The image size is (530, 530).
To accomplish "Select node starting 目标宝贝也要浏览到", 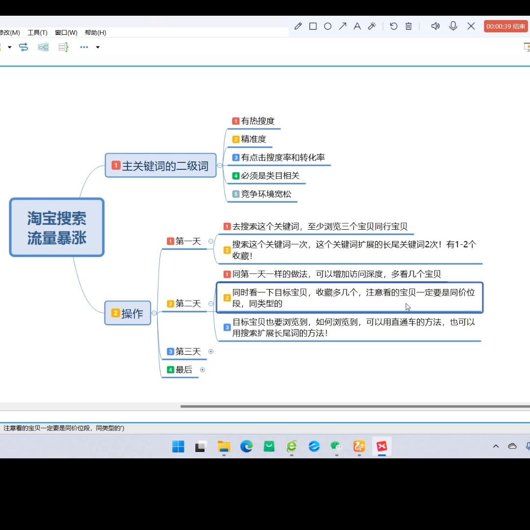I will (x=350, y=327).
